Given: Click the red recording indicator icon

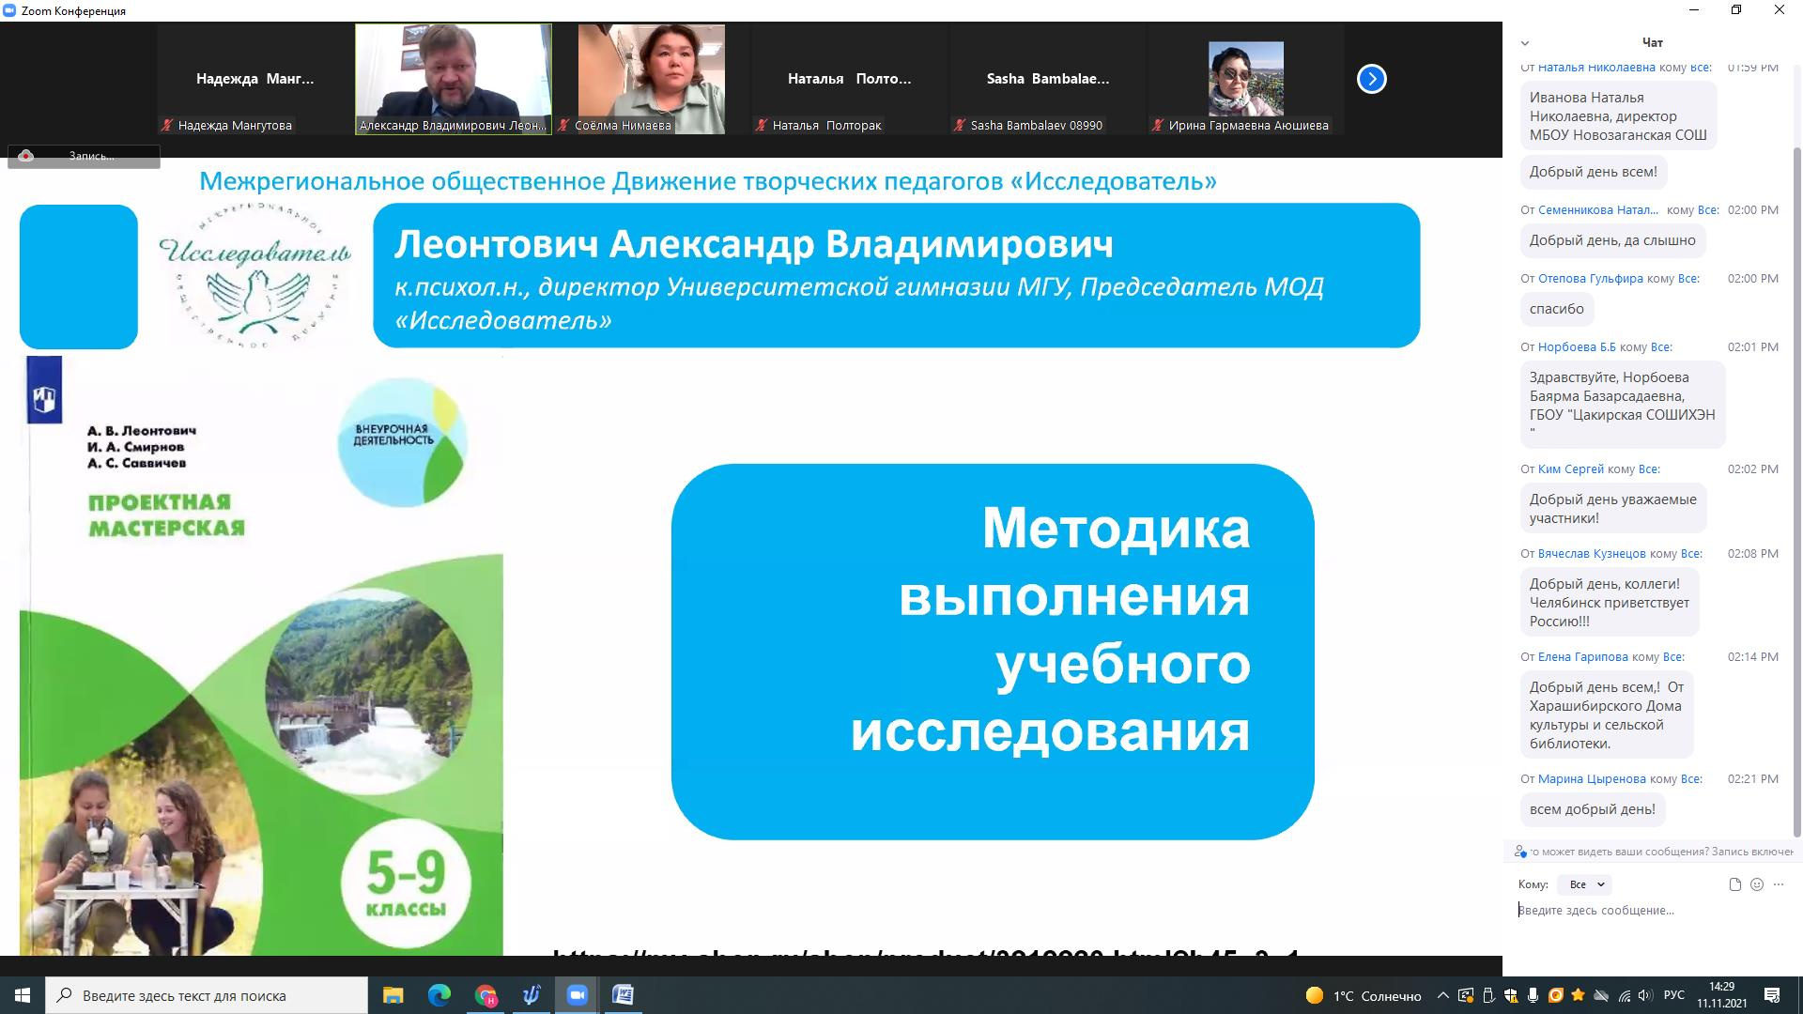Looking at the screenshot, I should [26, 156].
